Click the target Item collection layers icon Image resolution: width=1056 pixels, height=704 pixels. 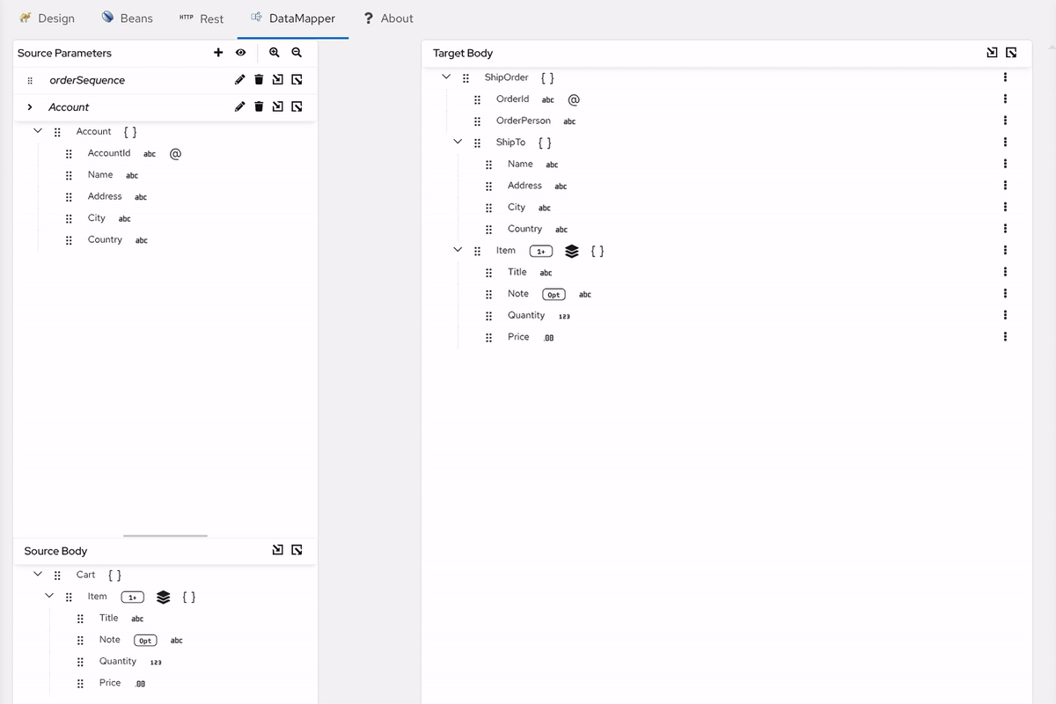coord(572,251)
